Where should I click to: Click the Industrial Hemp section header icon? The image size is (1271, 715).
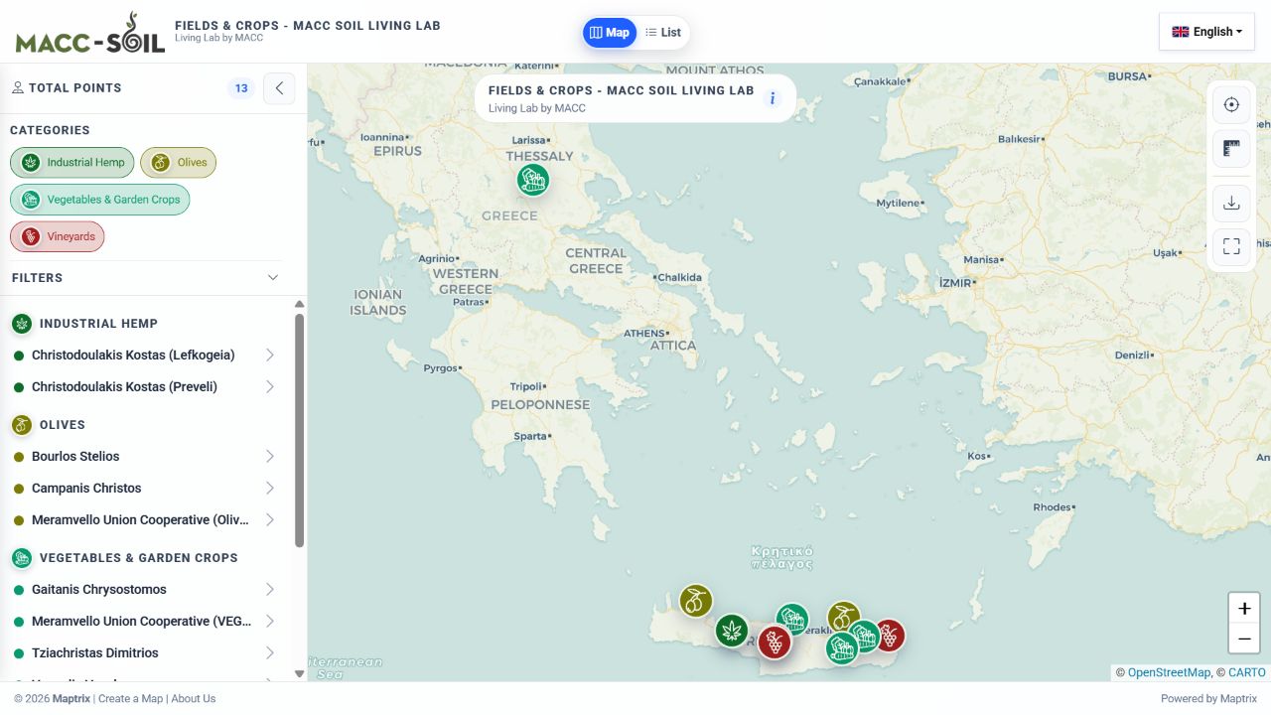pos(21,324)
